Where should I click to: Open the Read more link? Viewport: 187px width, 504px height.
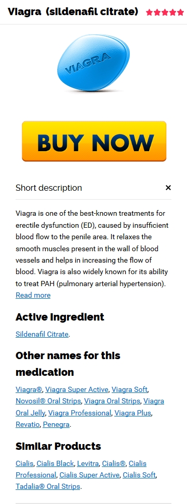(33, 295)
